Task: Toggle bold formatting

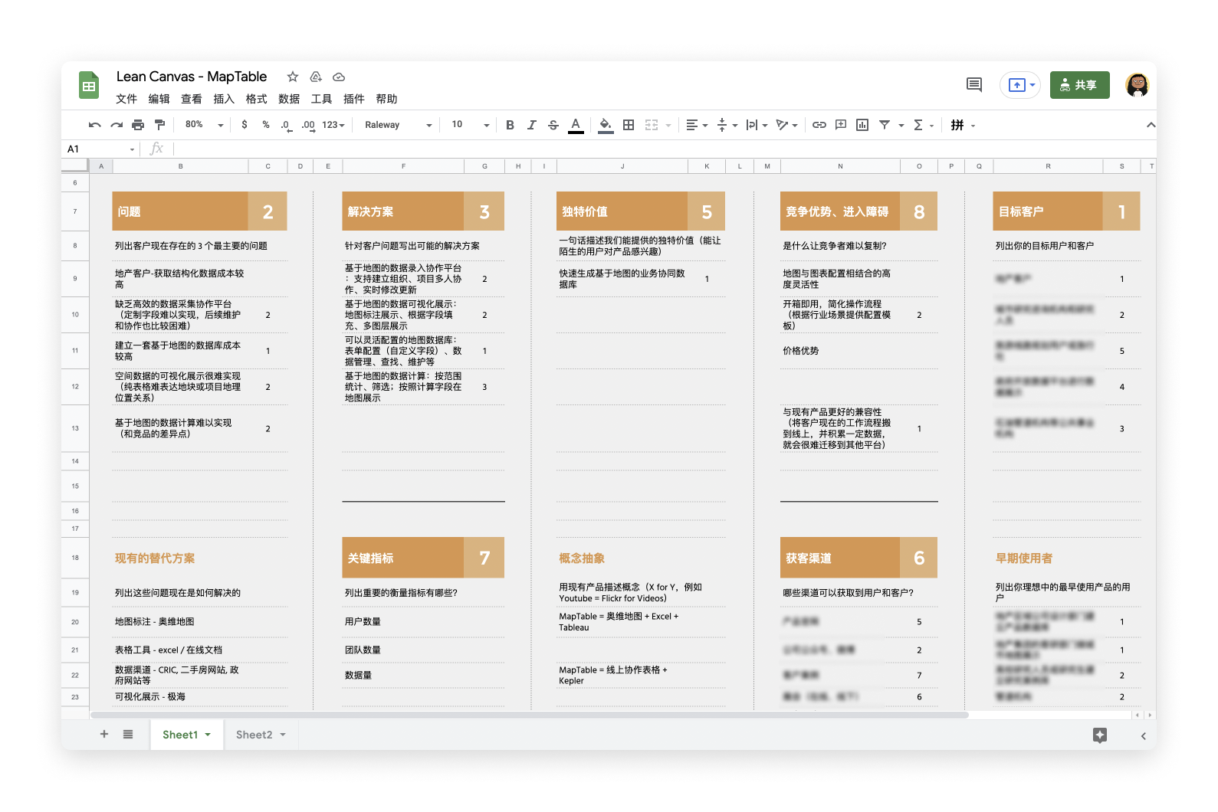Action: click(x=510, y=125)
